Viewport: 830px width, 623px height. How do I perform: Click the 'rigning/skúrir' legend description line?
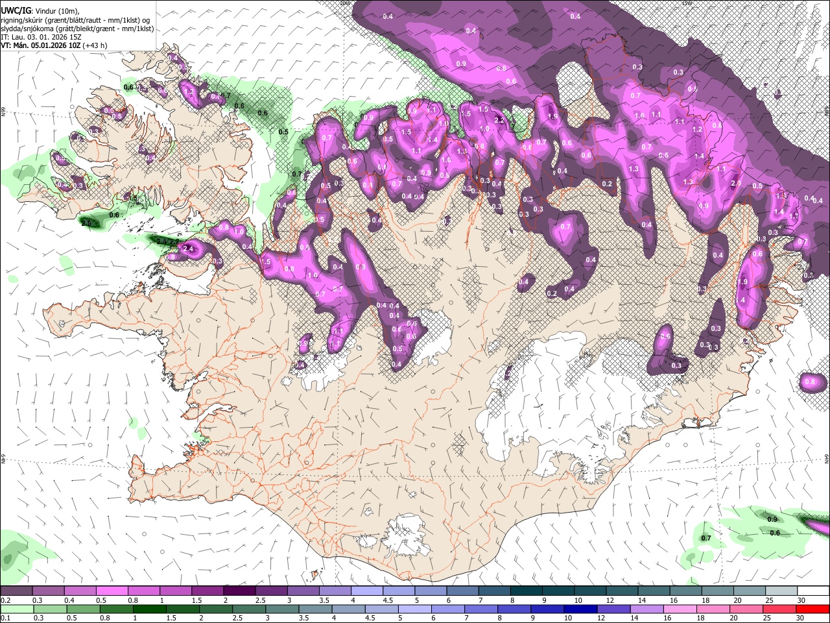pos(77,20)
